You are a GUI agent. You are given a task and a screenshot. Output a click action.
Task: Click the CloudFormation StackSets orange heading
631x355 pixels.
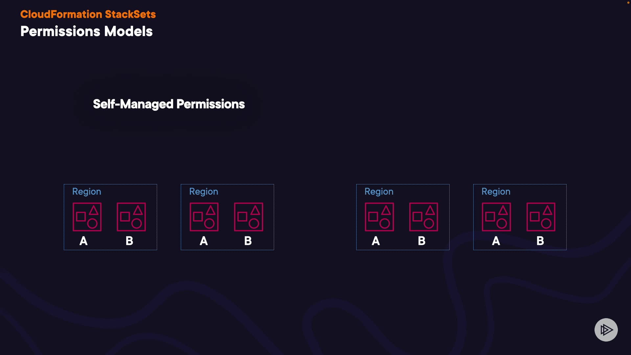88,14
